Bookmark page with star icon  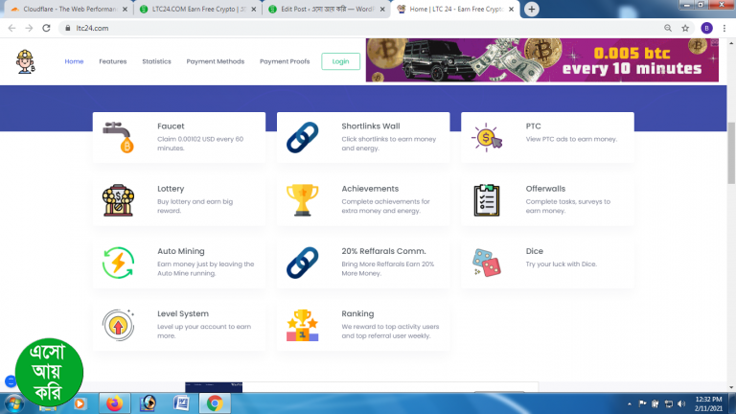pos(686,28)
